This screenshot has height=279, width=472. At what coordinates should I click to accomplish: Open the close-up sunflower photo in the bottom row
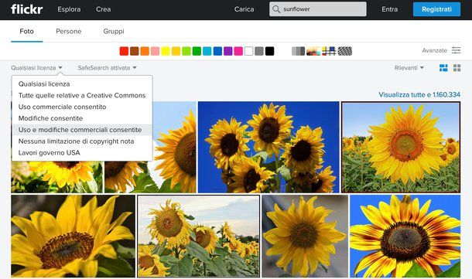(74, 236)
